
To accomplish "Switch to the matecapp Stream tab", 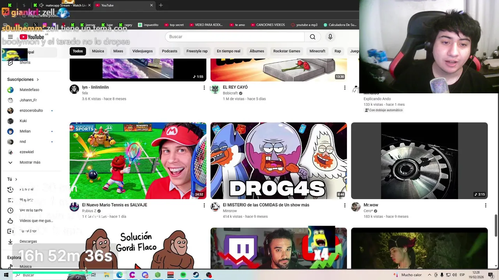I will 64,5.
